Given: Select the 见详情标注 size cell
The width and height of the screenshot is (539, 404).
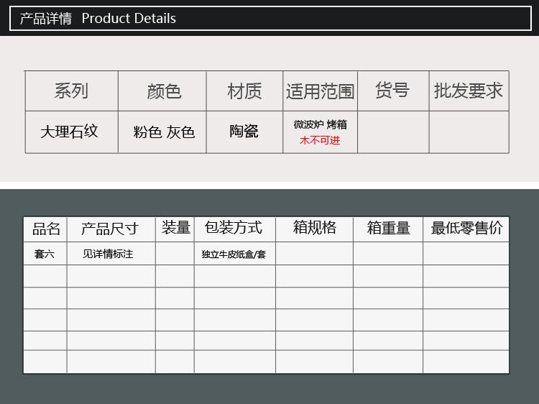Looking at the screenshot, I should coord(108,254).
